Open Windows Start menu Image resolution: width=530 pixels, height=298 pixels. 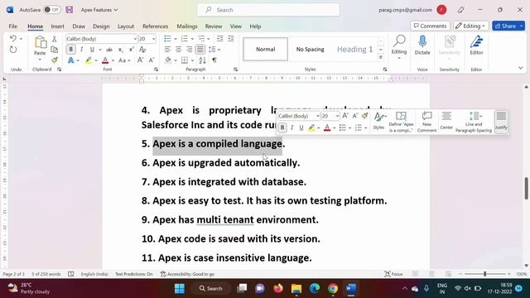(180, 289)
